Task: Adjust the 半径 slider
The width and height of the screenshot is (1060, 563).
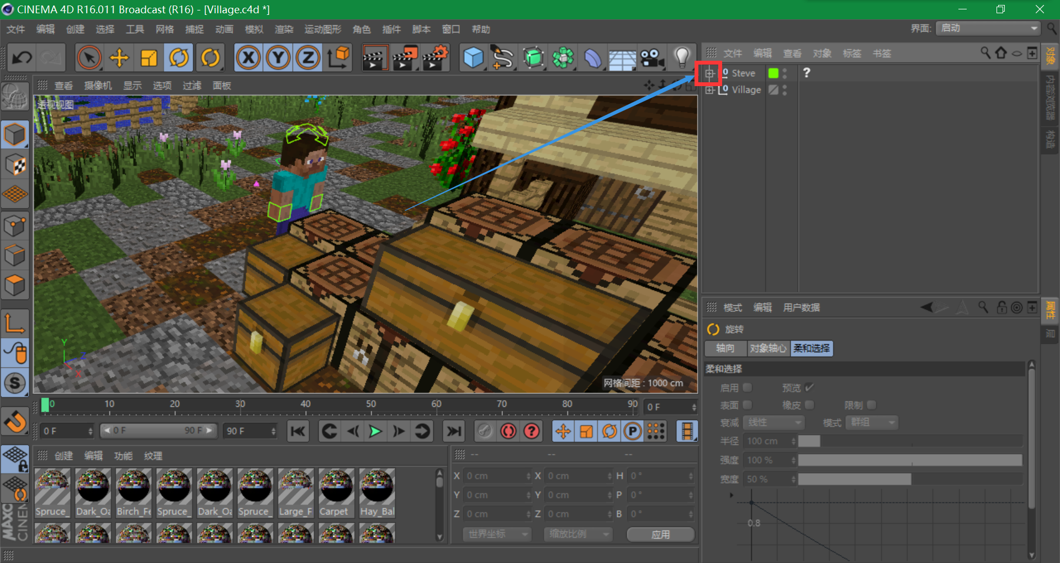Action: click(910, 441)
